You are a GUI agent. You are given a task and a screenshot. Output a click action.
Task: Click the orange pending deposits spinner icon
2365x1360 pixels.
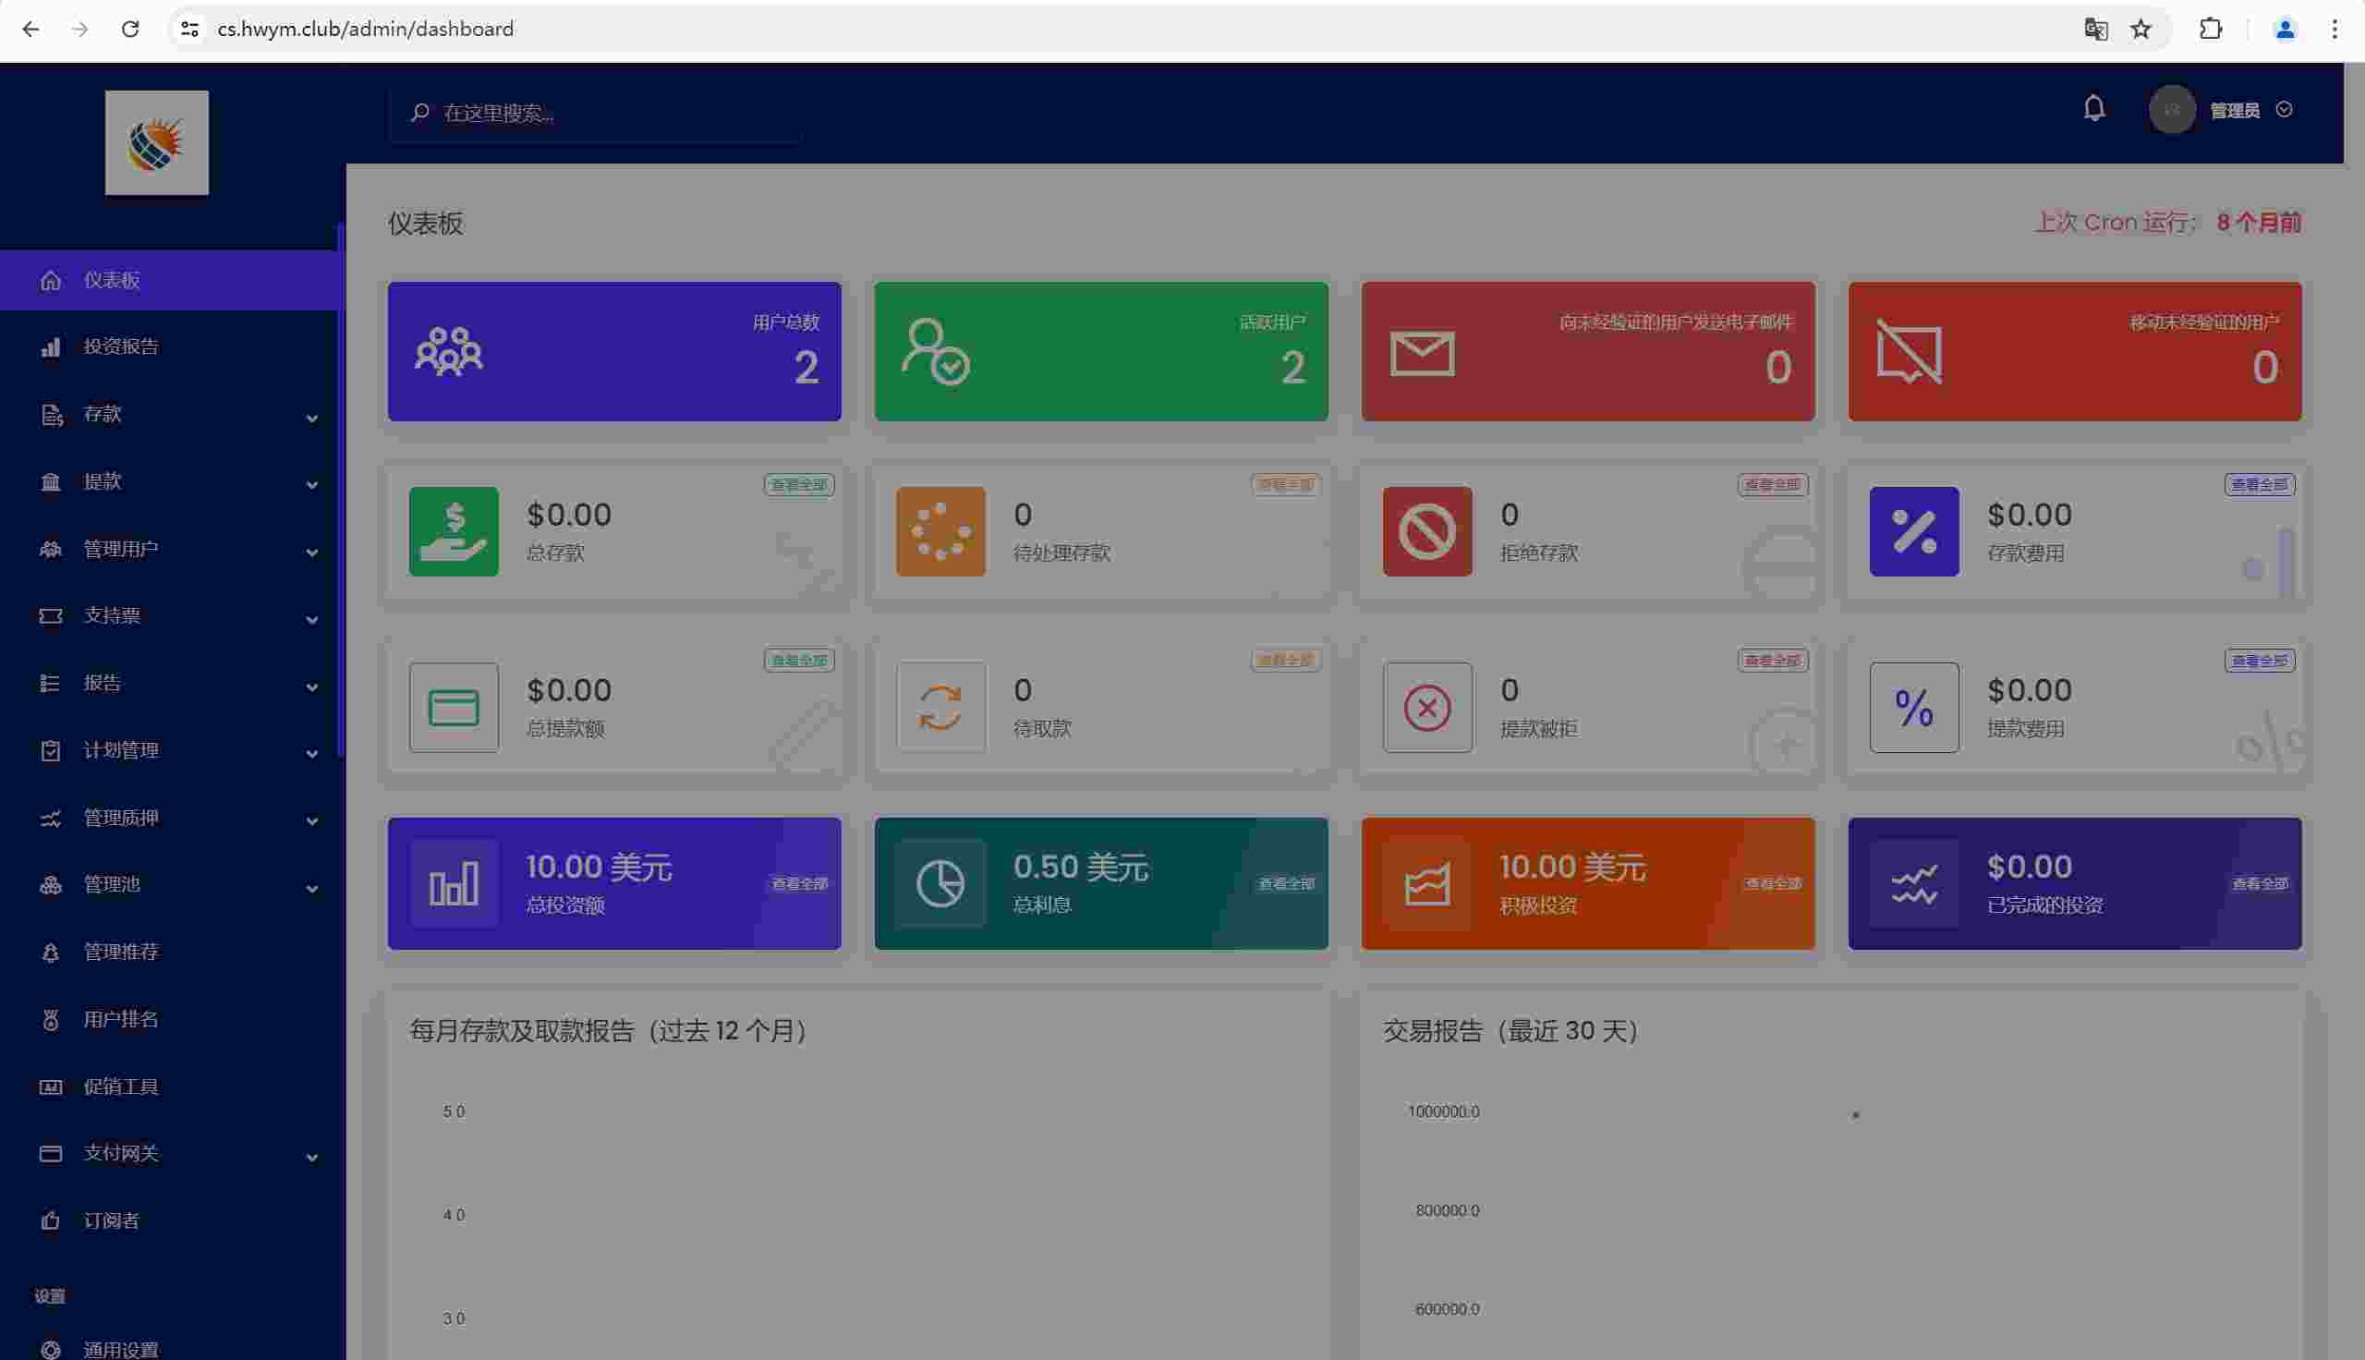point(940,530)
